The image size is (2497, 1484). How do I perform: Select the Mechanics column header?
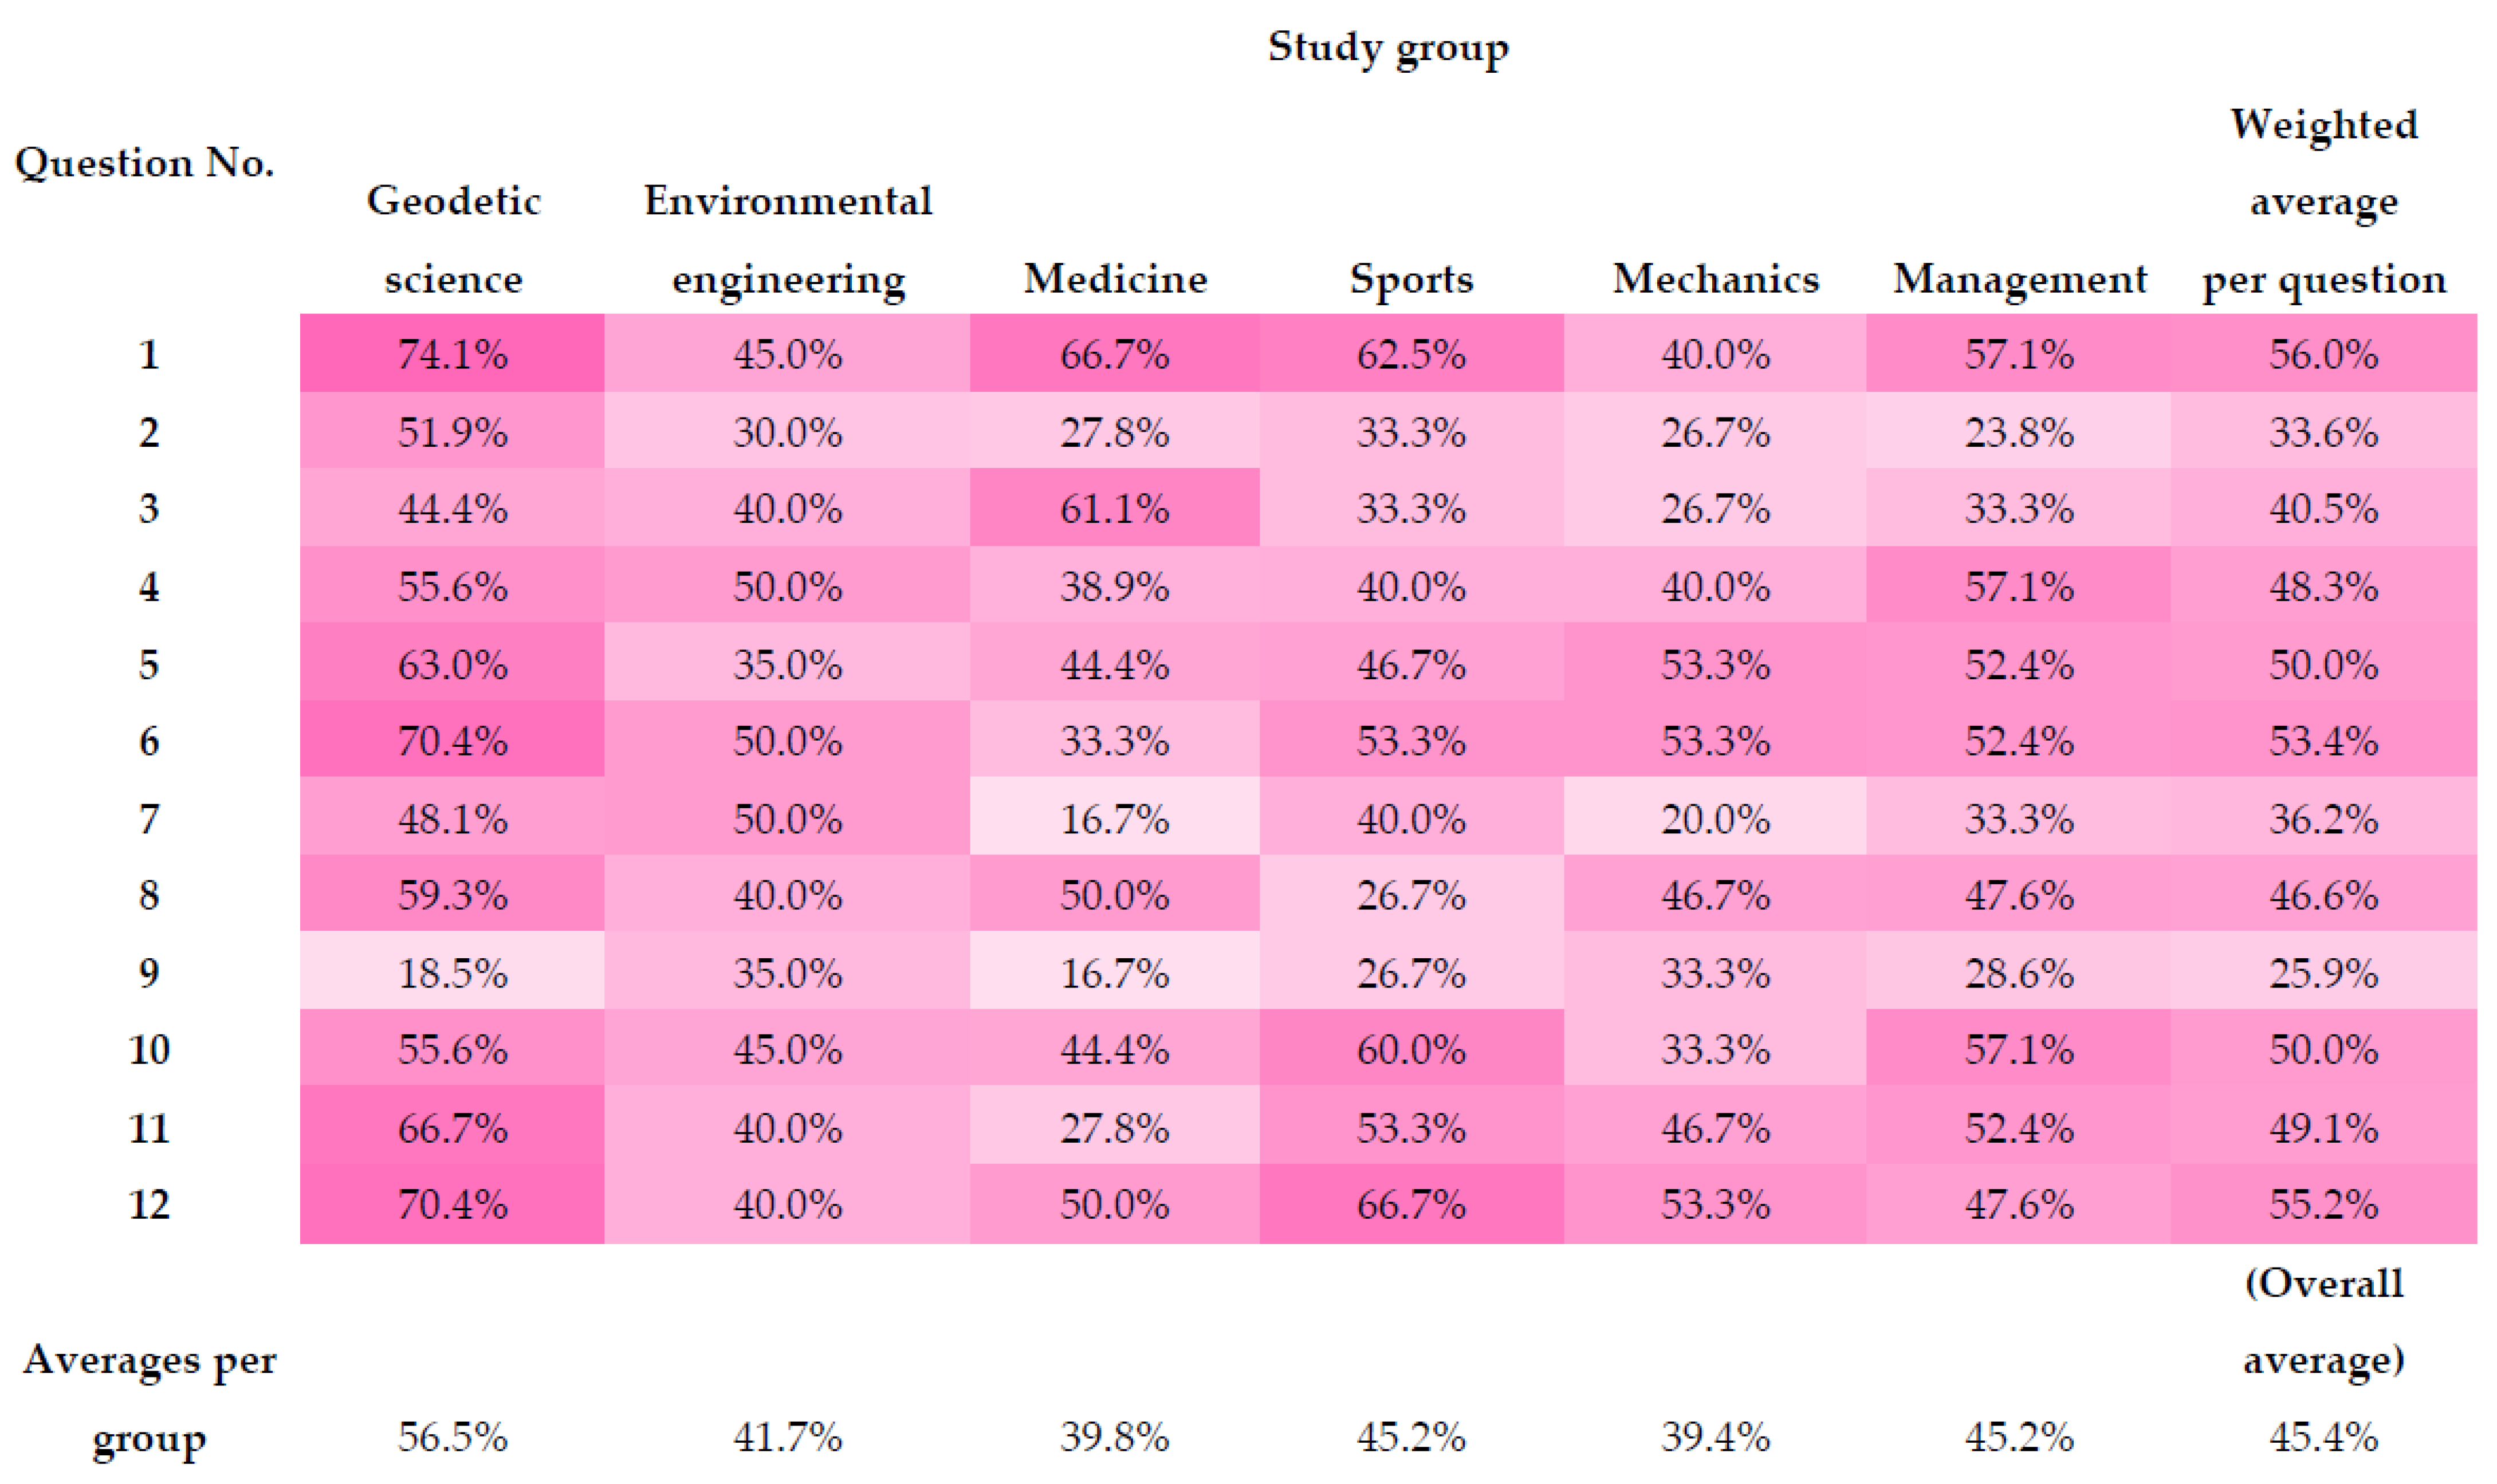(1716, 279)
